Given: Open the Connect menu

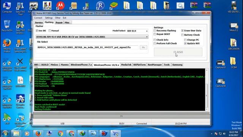Looking at the screenshot, I should coord(38,18).
